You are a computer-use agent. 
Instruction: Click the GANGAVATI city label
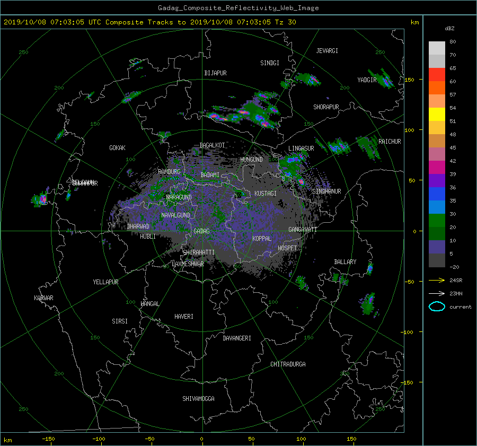[x=303, y=230]
